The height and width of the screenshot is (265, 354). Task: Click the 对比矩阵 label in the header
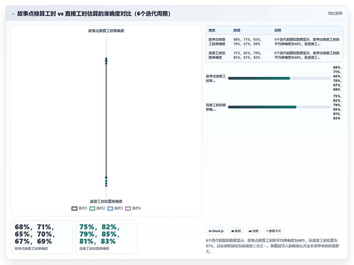tap(335, 14)
